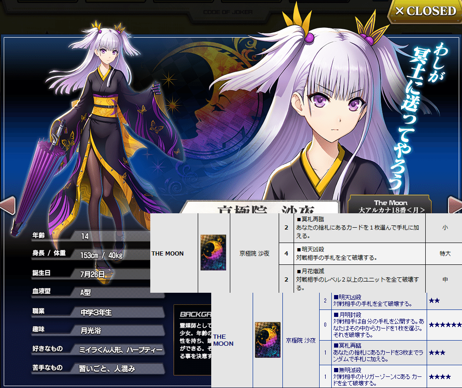The image size is (462, 388).
Task: Click the '中' rating cell
Action: [445, 279]
